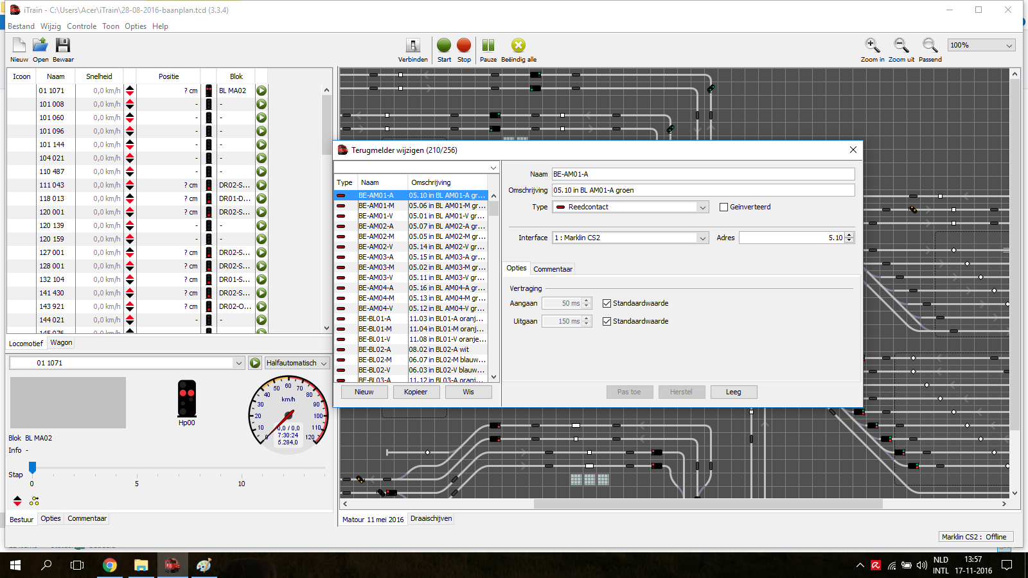Select the BE-BL01-A feedback row
Screen dimensions: 1028x578
click(x=411, y=319)
